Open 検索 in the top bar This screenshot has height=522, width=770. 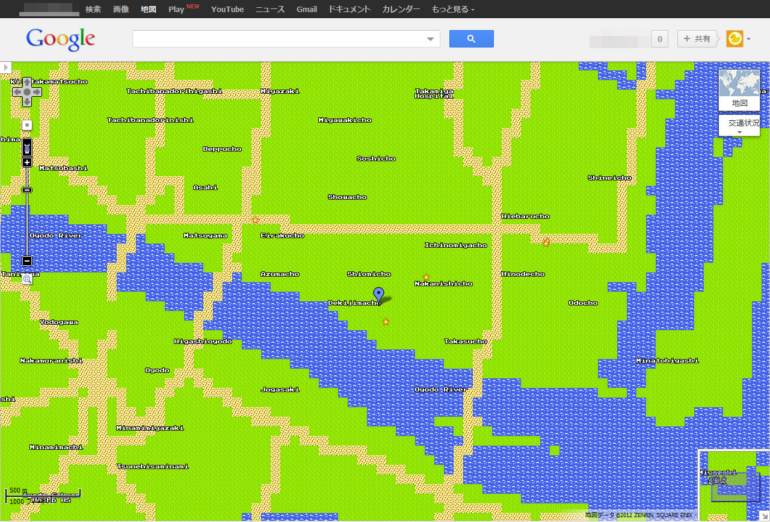(x=93, y=9)
